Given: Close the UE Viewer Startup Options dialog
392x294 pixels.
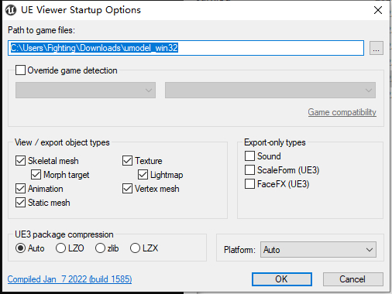Looking at the screenshot, I should (x=378, y=10).
